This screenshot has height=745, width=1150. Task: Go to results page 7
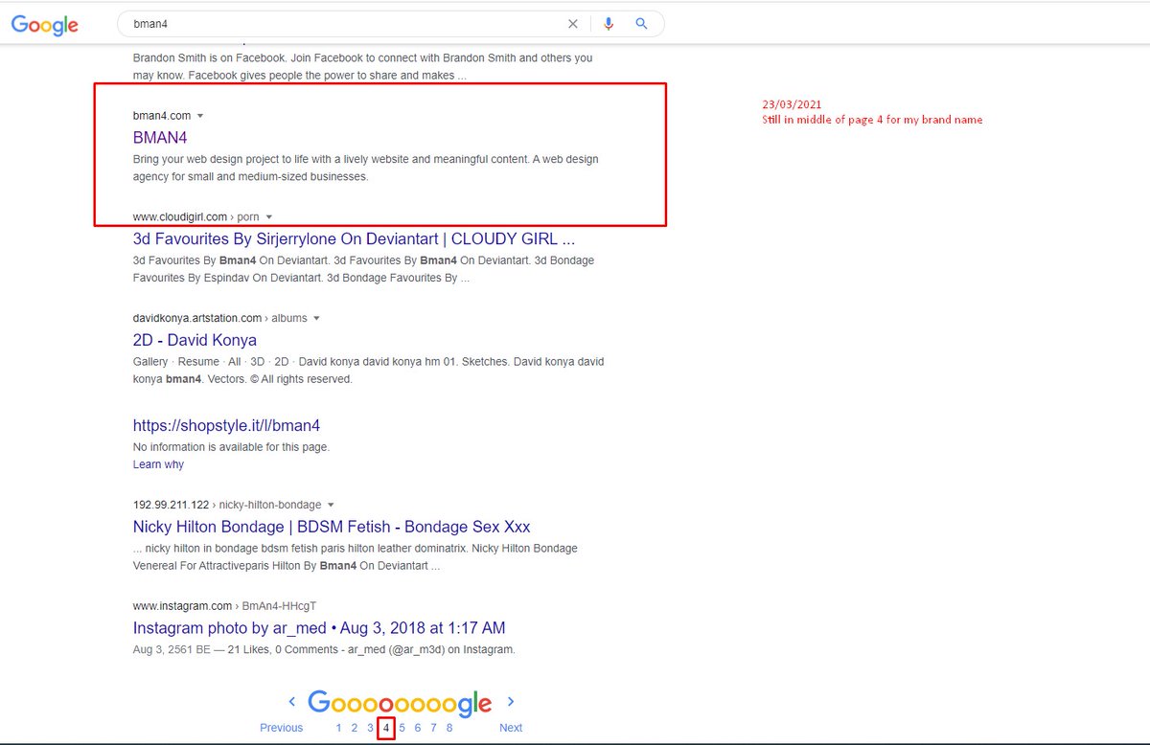coord(434,728)
